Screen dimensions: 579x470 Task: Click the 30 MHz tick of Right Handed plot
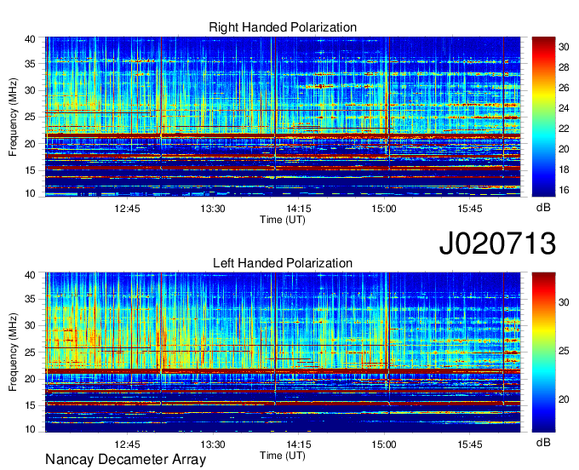[x=30, y=90]
